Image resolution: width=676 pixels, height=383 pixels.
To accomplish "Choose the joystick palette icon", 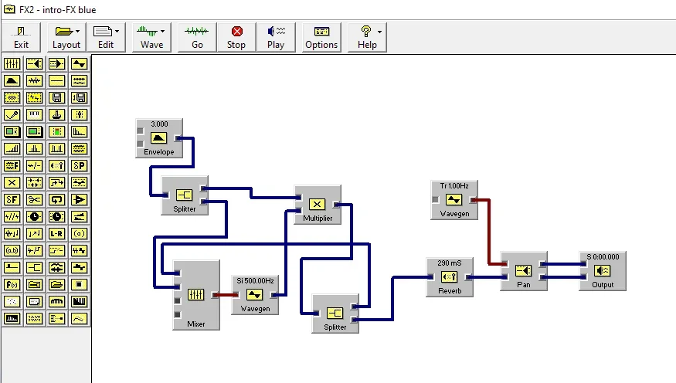I will click(57, 114).
